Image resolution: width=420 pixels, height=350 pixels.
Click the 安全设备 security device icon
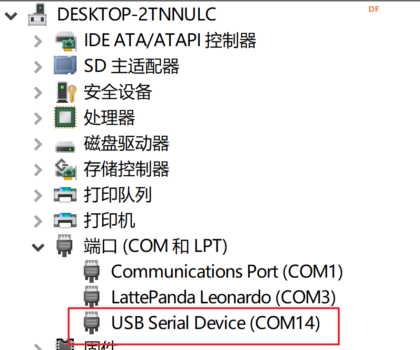tap(65, 92)
